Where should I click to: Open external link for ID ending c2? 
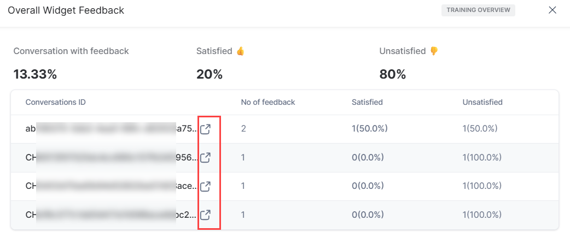206,215
